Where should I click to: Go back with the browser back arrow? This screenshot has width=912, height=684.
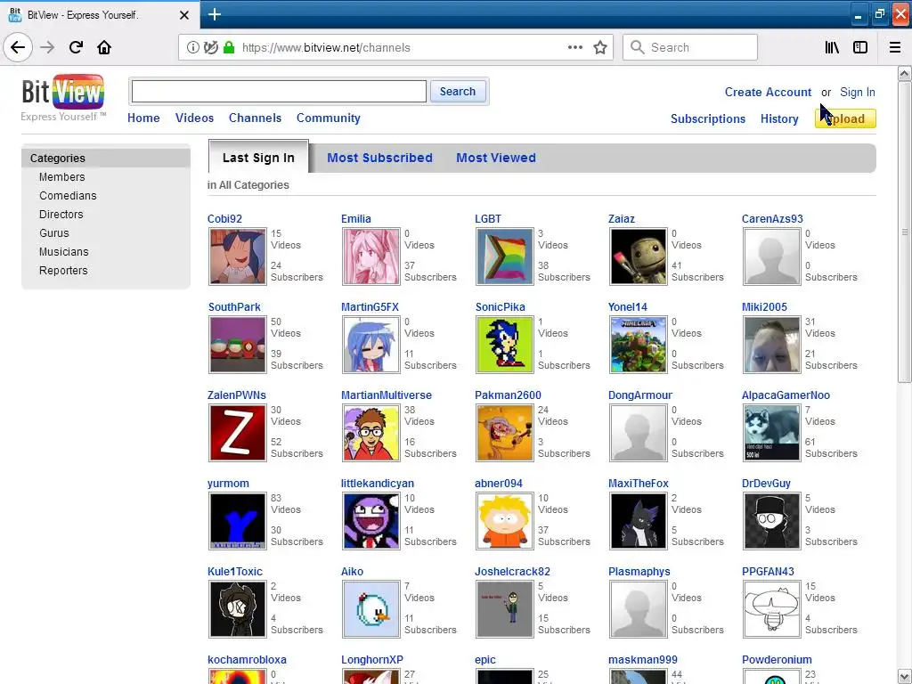[x=18, y=47]
